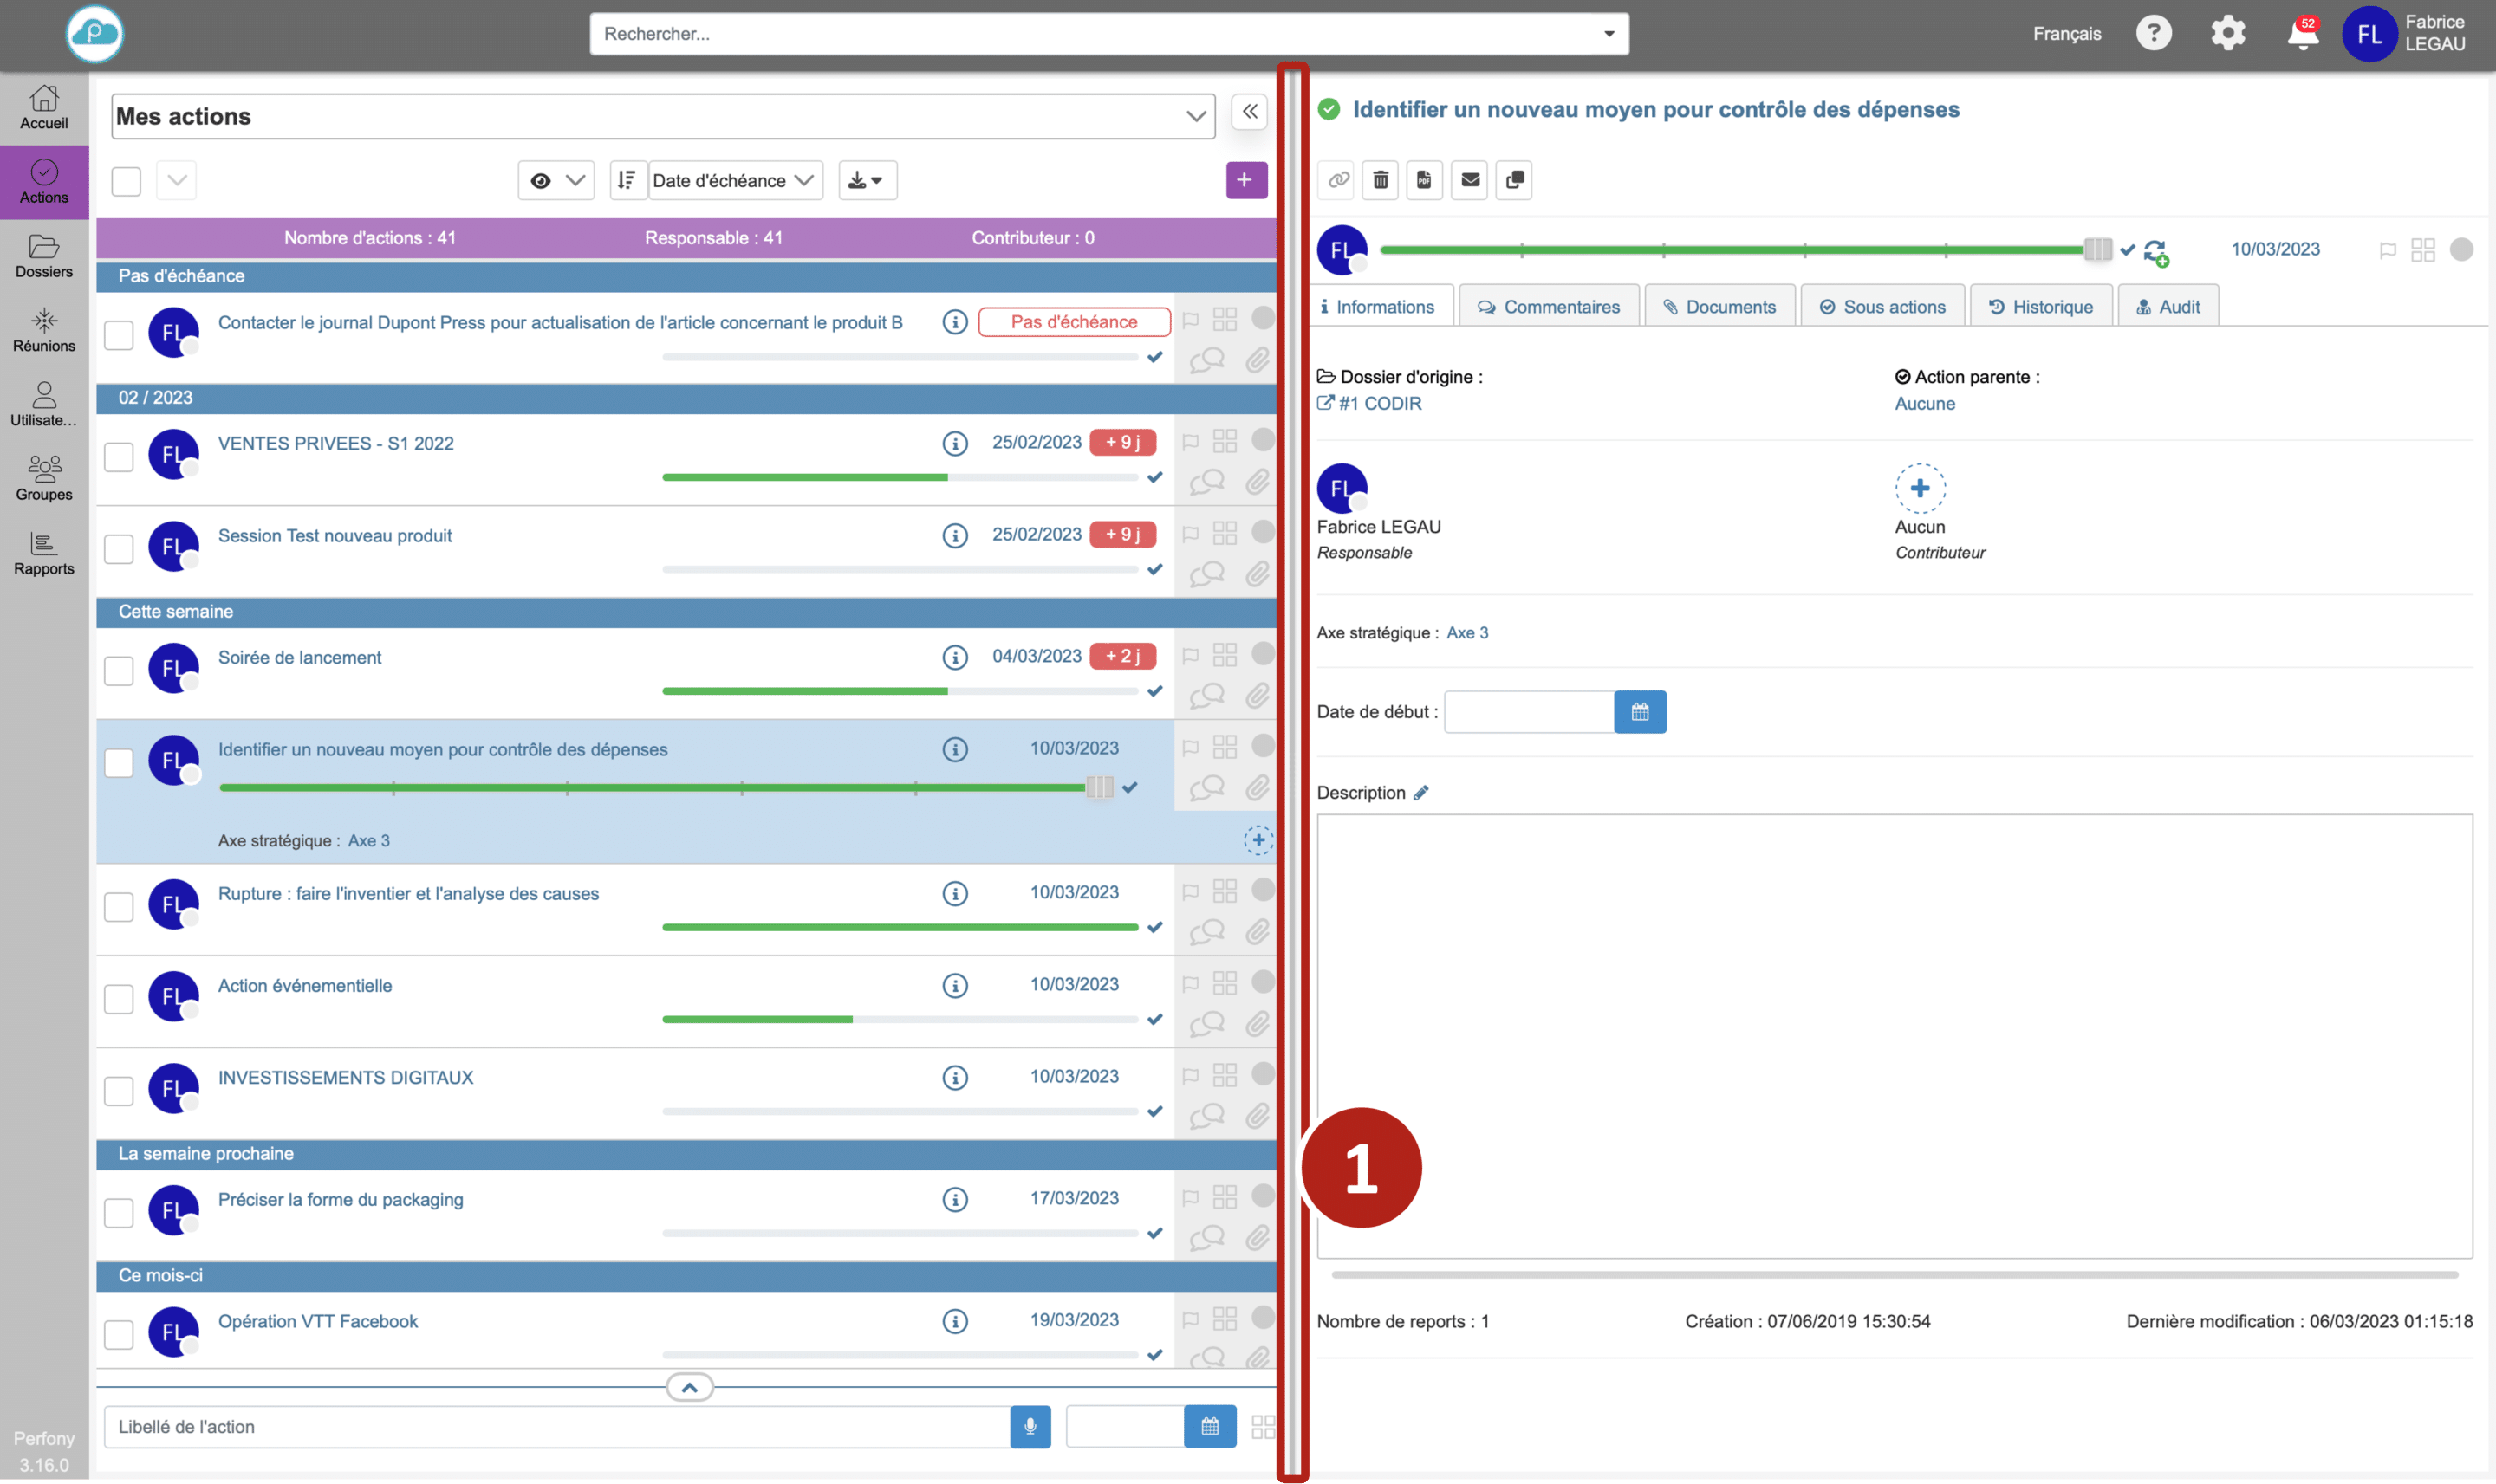Open notifications bell with 52 badge
This screenshot has height=1484, width=2496.
click(2302, 34)
